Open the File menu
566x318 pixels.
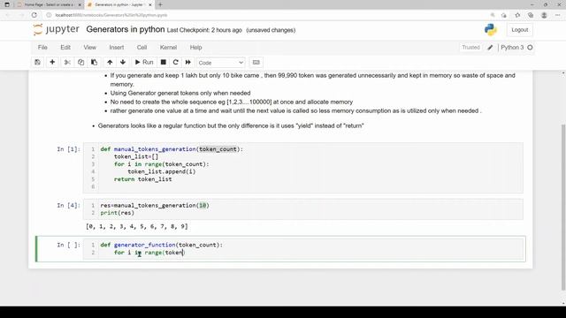click(42, 47)
